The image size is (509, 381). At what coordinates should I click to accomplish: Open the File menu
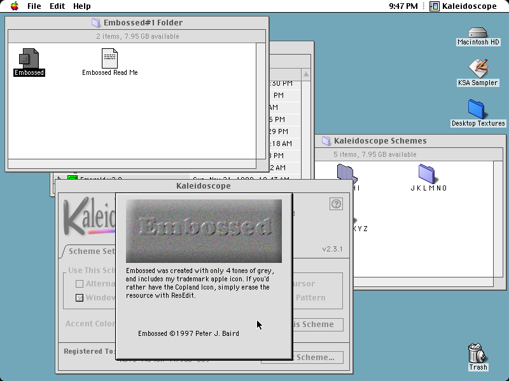(34, 6)
